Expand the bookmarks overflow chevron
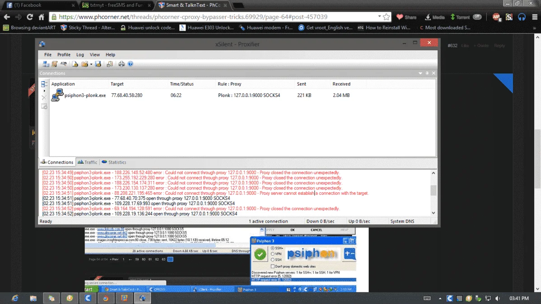The height and width of the screenshot is (304, 541). coord(534,28)
